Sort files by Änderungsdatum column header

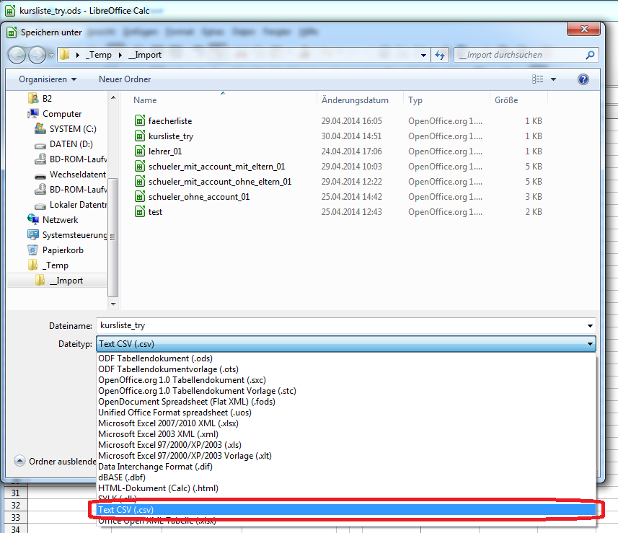(x=355, y=100)
